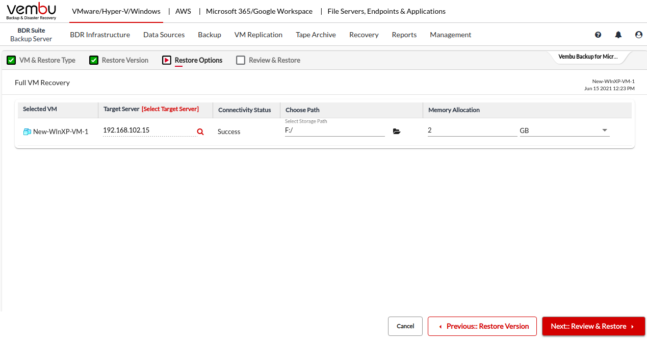The image size is (647, 340).
Task: Expand the GB memory unit dropdown
Action: tap(605, 130)
